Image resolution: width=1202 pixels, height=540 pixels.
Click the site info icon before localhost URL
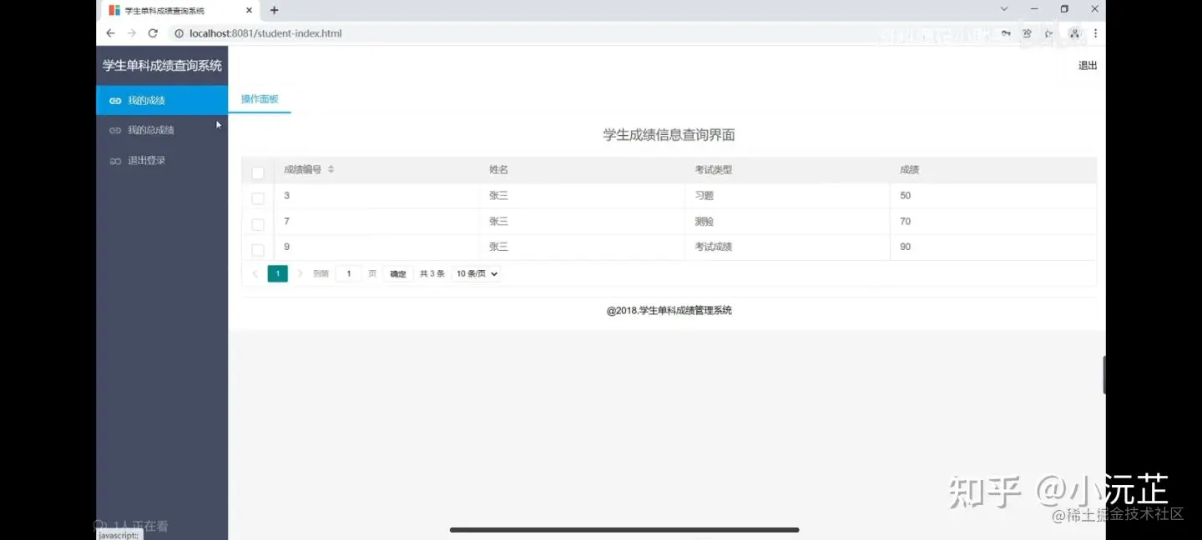(x=179, y=33)
